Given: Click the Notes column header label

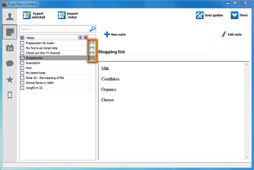Looking at the screenshot, I should pyautogui.click(x=30, y=38).
